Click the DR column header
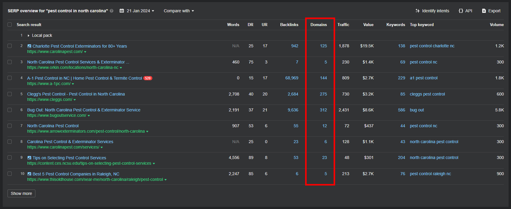This screenshot has width=511, height=209. tap(250, 25)
